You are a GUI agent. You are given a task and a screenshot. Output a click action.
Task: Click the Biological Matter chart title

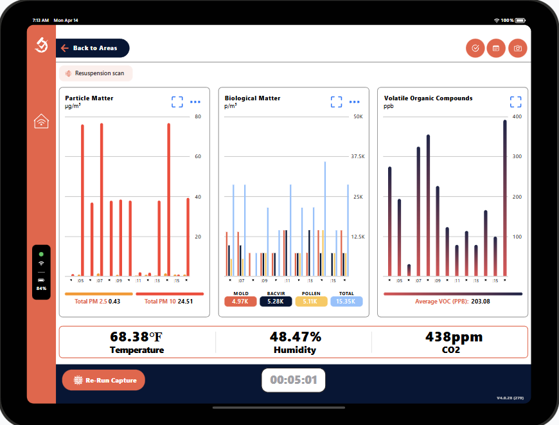253,98
